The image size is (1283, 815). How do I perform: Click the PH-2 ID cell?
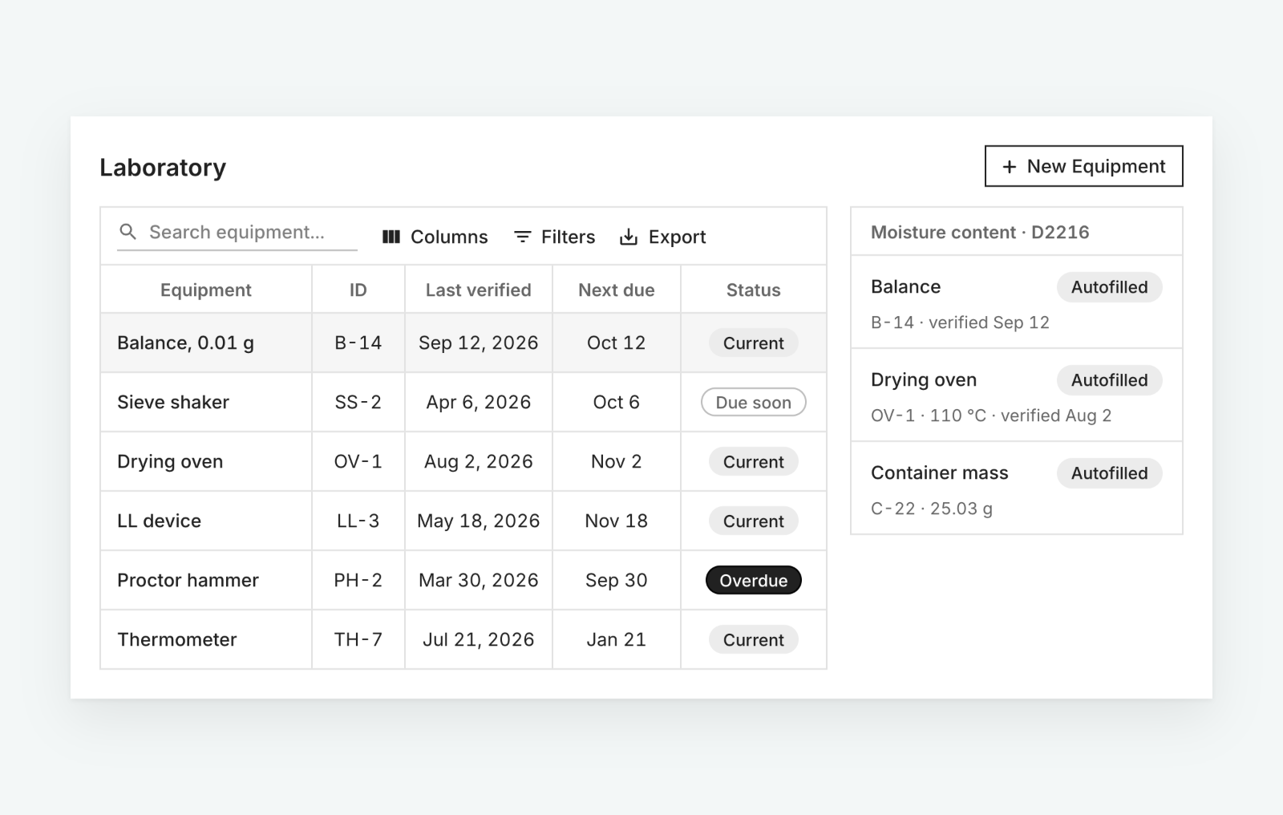(x=358, y=580)
